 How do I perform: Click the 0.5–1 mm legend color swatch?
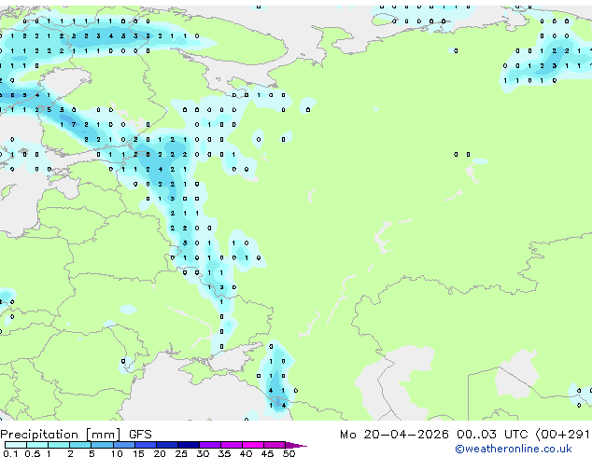(37, 445)
